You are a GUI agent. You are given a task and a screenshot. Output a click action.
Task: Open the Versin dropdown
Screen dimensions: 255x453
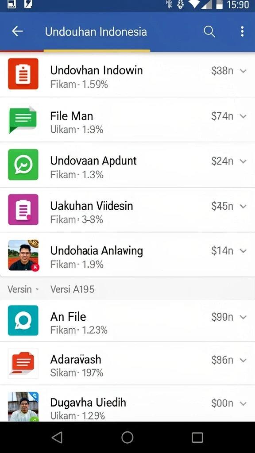23,289
